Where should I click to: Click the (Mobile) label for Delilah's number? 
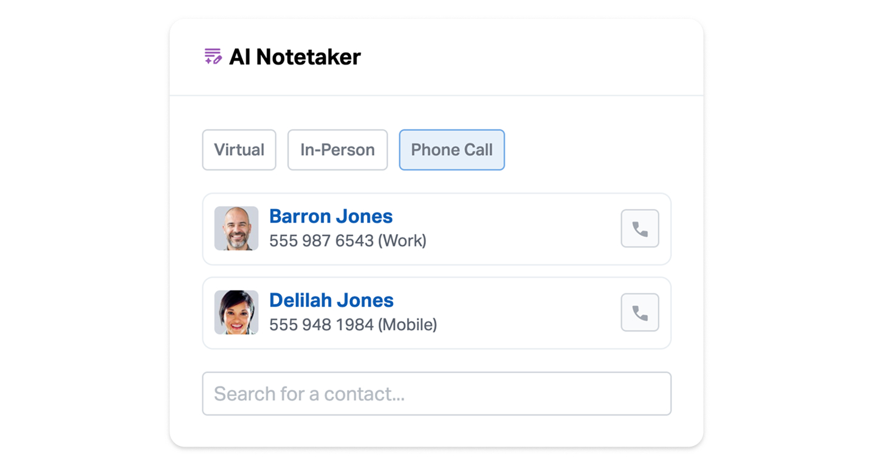(x=407, y=325)
